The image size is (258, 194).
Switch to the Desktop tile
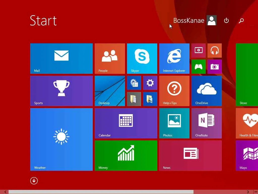pos(110,91)
